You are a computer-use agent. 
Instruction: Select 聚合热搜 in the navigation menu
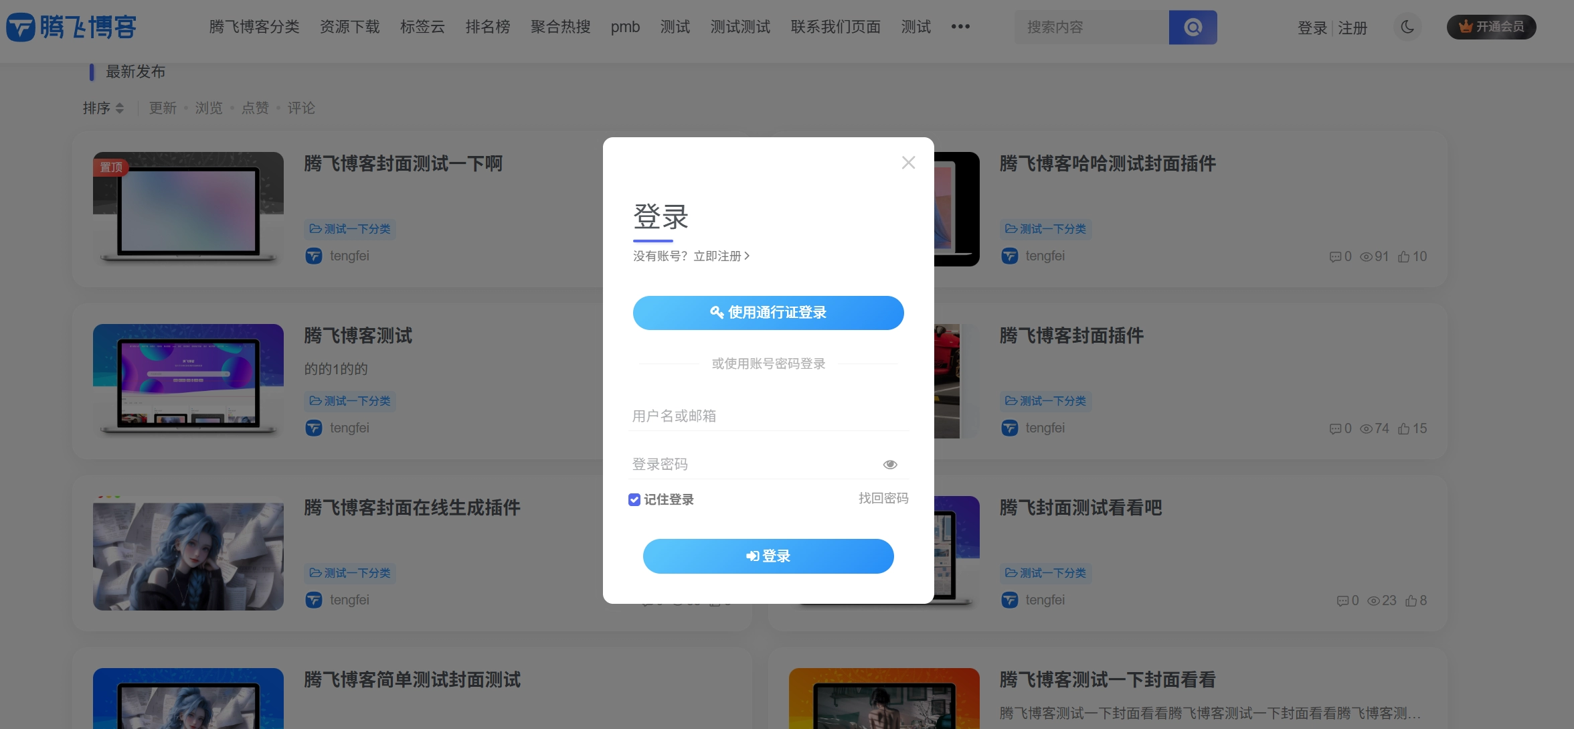(560, 27)
